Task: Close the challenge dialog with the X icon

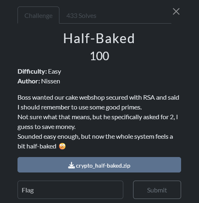Action: point(176,11)
